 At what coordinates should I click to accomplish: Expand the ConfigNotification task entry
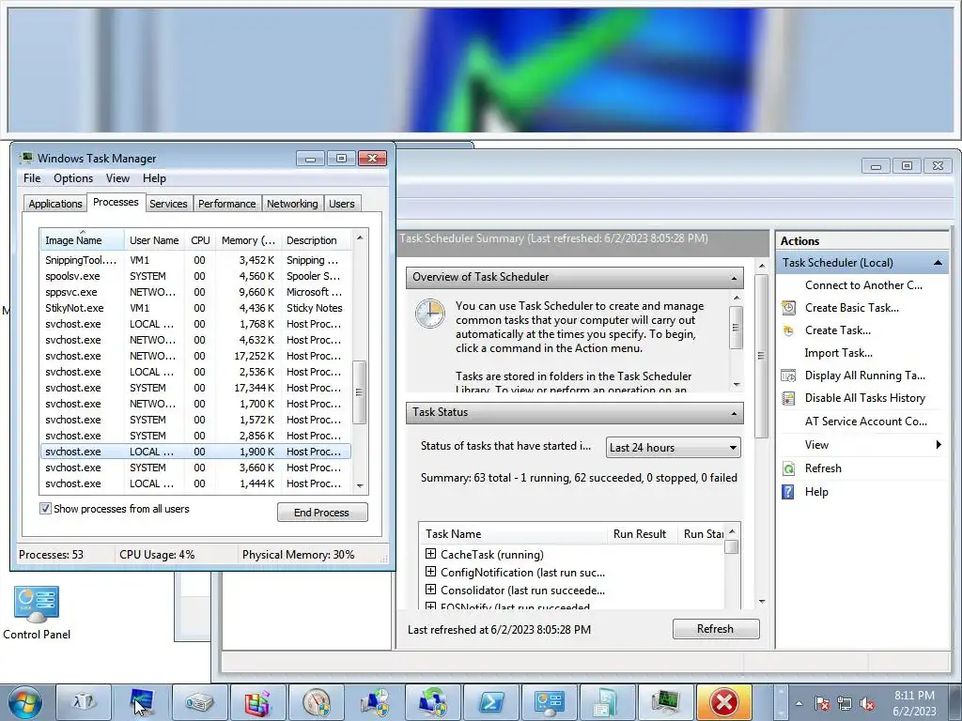(x=430, y=572)
